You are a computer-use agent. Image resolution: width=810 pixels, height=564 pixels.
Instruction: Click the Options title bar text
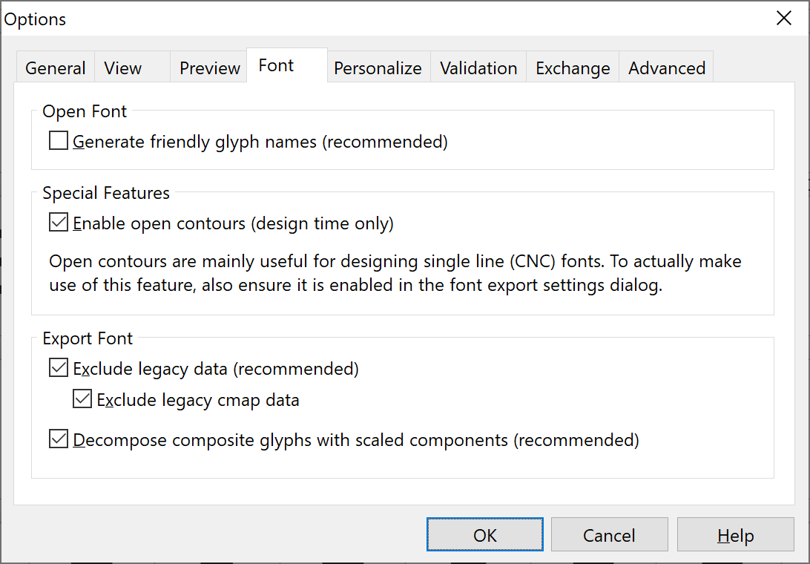coord(35,19)
